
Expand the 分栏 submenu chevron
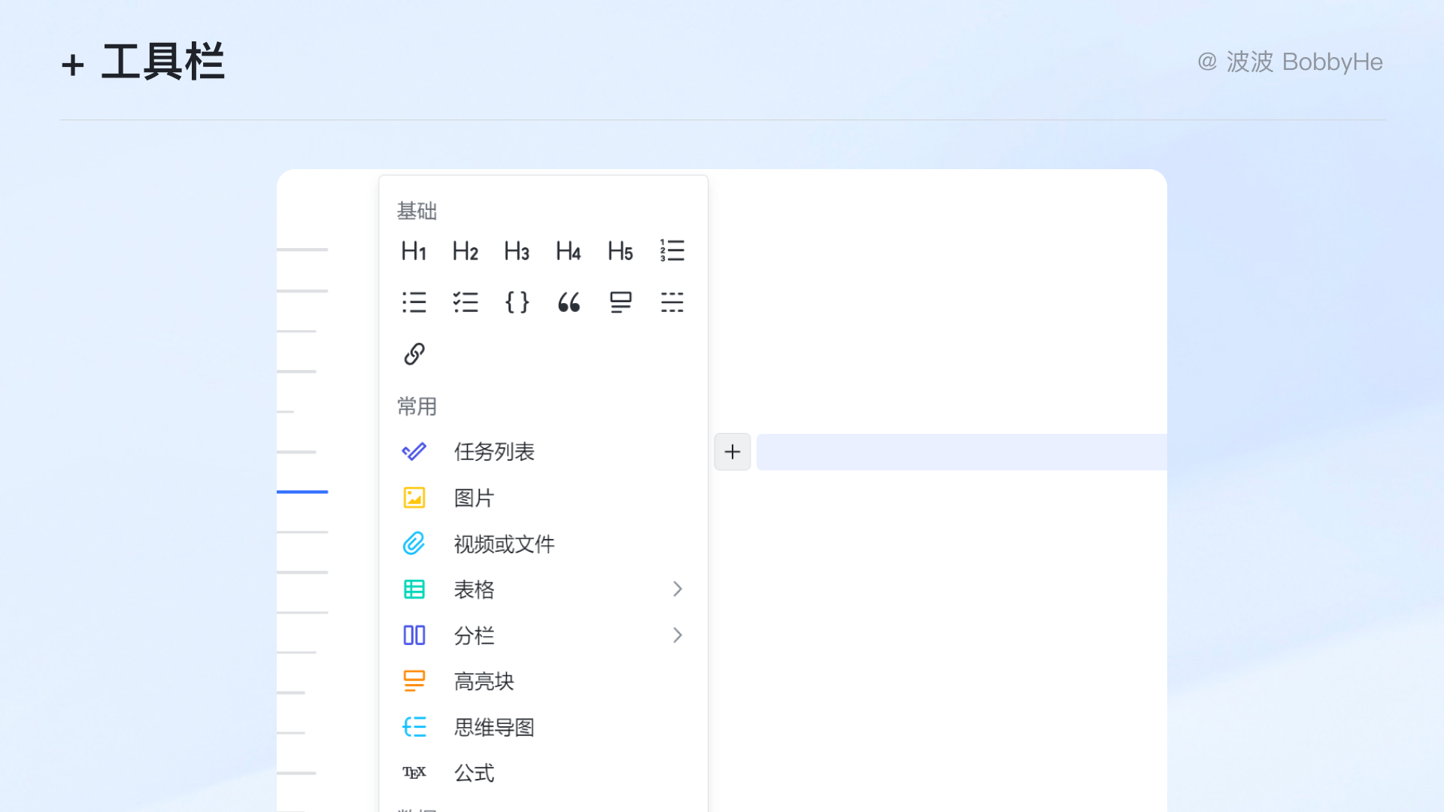677,635
